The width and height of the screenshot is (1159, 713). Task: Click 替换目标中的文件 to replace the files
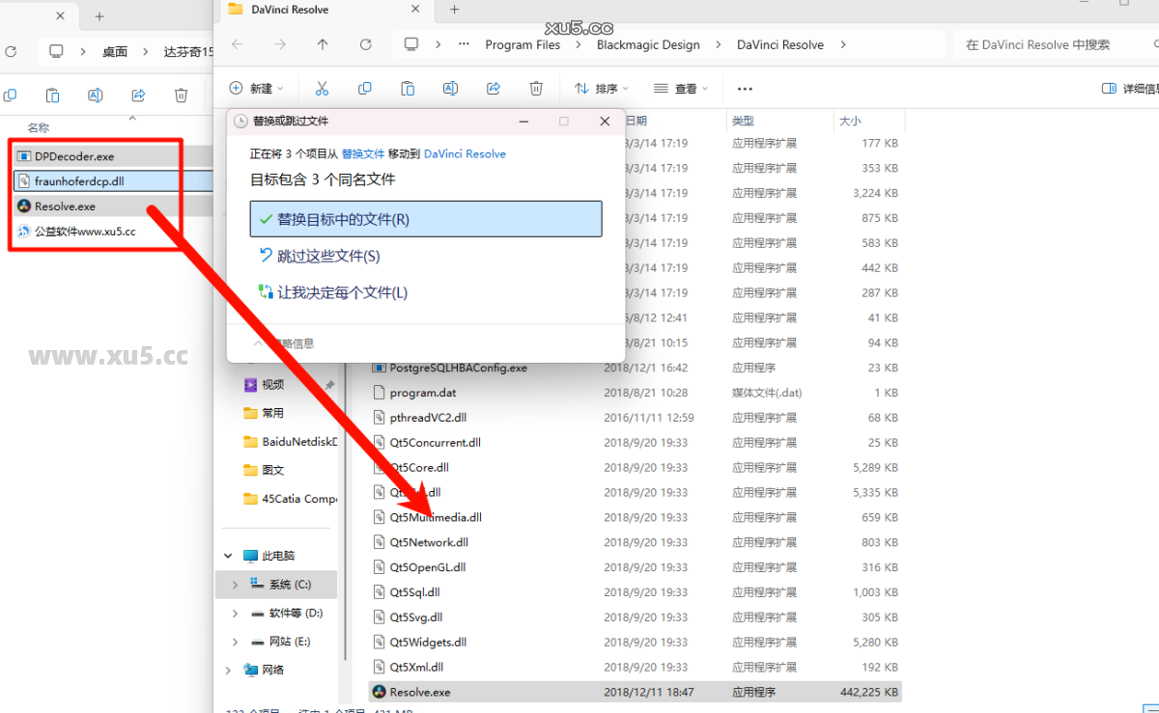pos(426,218)
